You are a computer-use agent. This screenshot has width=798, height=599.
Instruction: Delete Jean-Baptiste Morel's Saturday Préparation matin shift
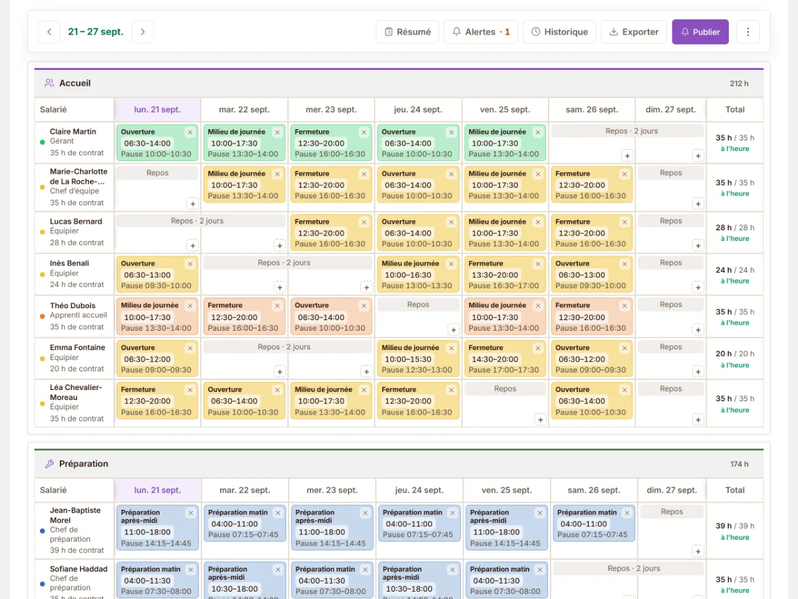626,513
